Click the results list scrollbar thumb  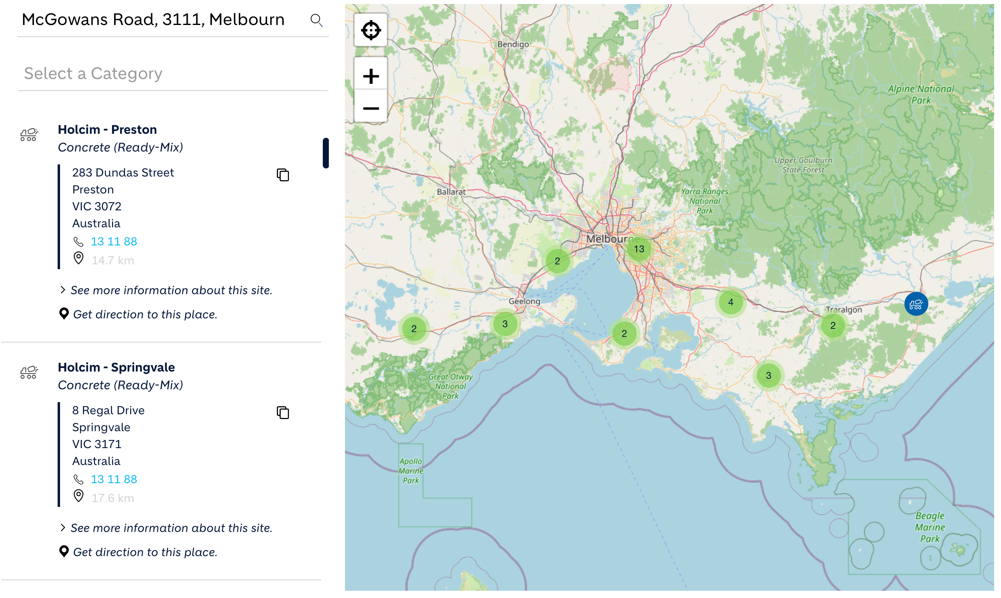click(326, 153)
